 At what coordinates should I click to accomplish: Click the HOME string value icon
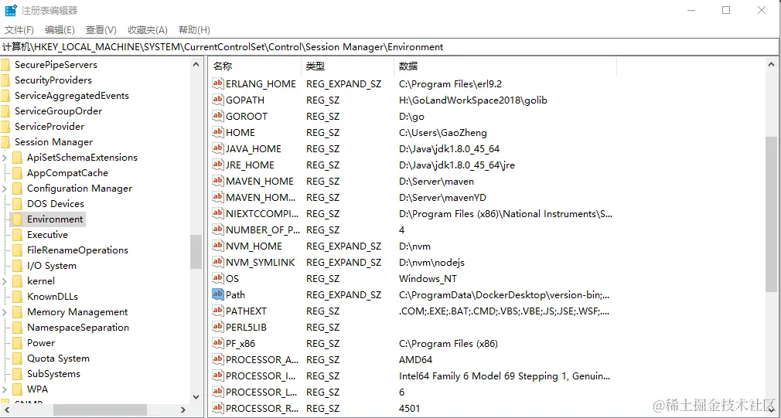point(217,132)
